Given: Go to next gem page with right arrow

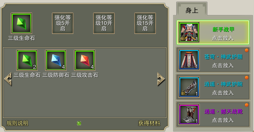Looking at the screenshot, I should pyautogui.click(x=161, y=79).
